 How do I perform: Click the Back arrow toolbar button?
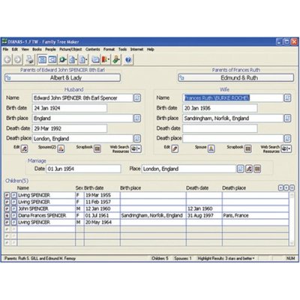click(8, 59)
